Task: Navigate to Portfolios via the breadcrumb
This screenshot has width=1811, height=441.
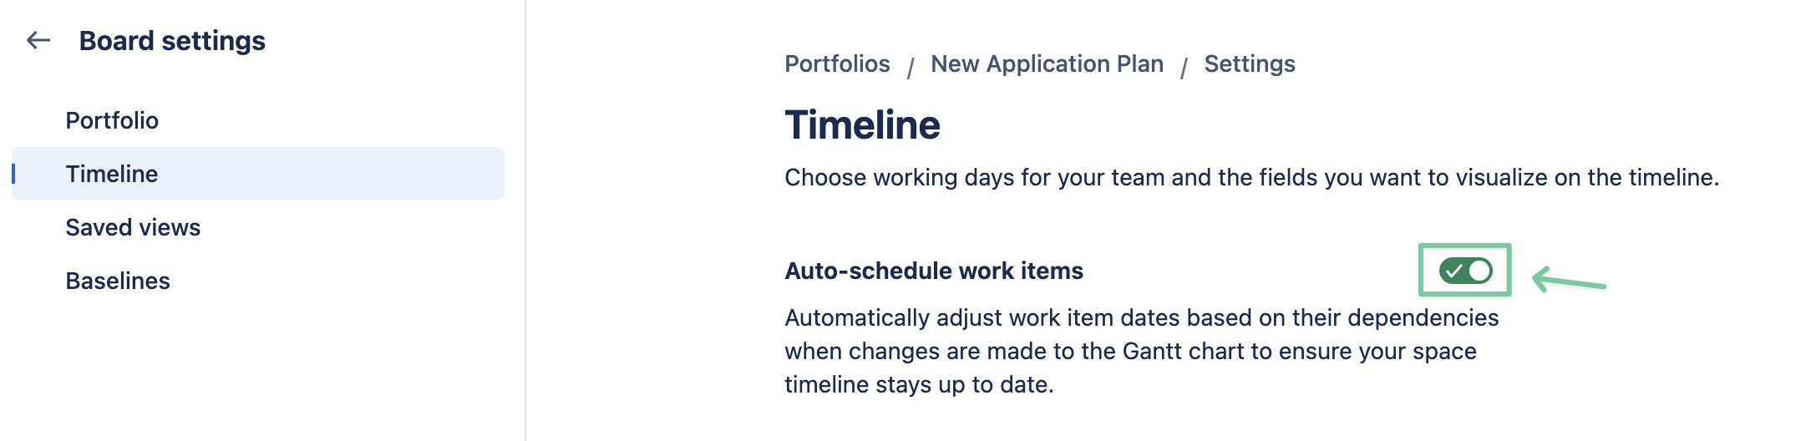Action: (837, 64)
